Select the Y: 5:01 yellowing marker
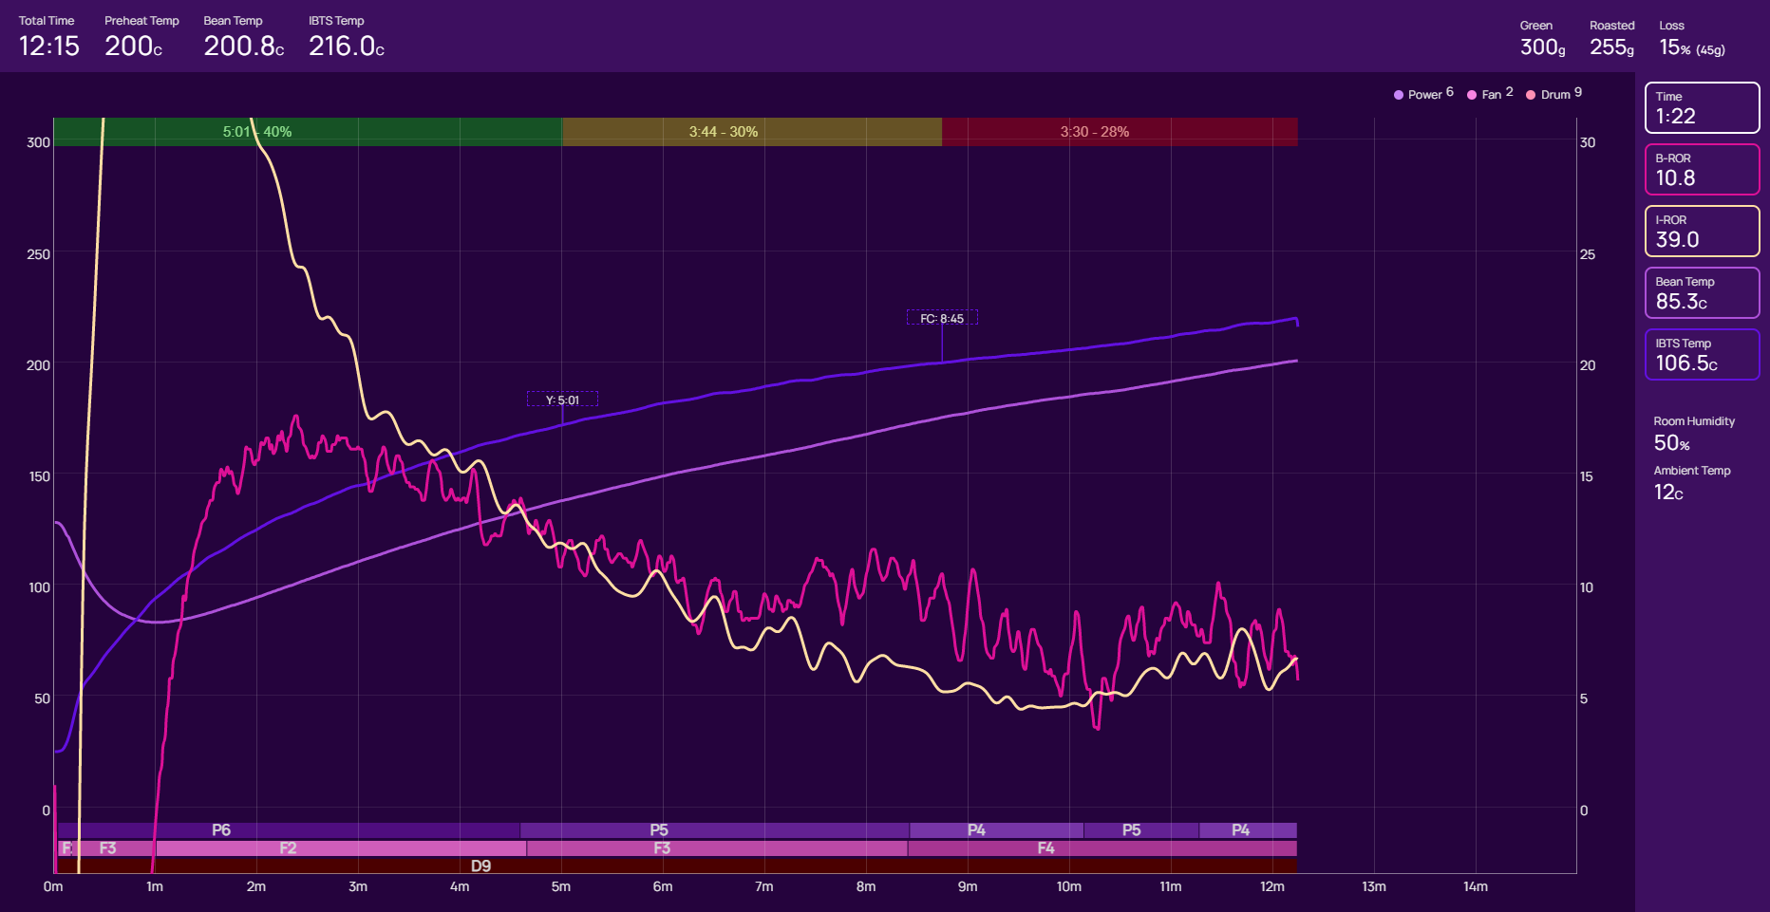The image size is (1770, 912). point(562,400)
